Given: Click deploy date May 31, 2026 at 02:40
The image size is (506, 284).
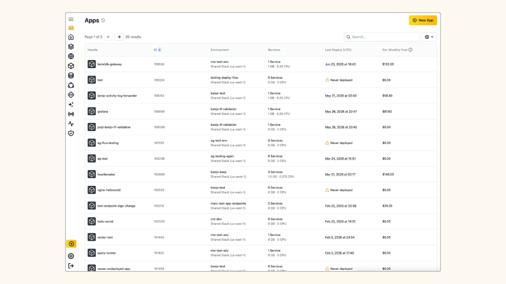Looking at the screenshot, I should (341, 96).
